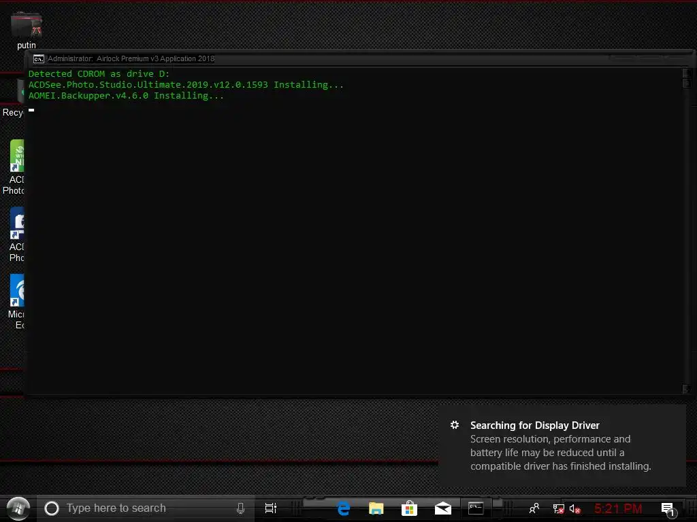Select command prompt taskbar button
The image size is (697, 522).
click(x=476, y=508)
